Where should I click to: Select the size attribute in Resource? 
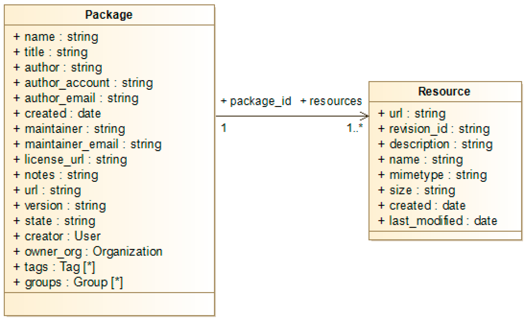(417, 190)
